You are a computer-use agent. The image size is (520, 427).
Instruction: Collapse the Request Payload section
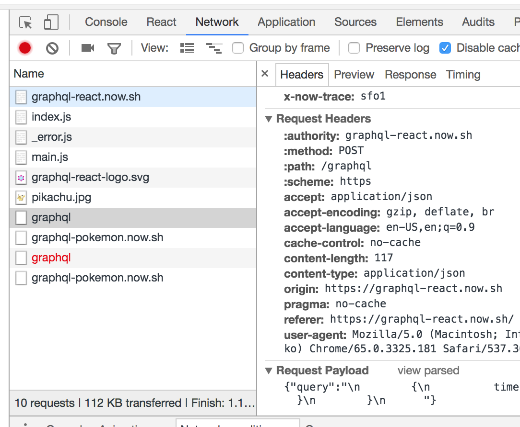pos(269,370)
